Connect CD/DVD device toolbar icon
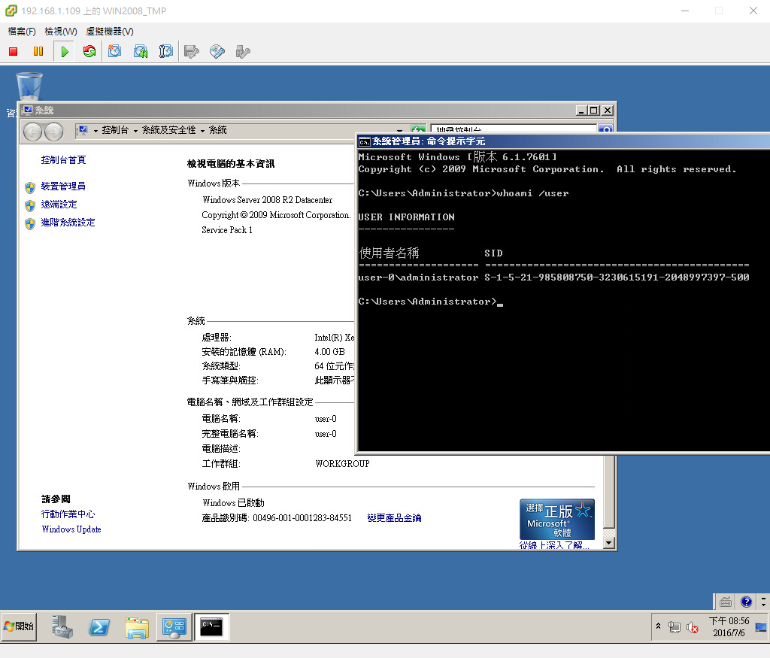Image resolution: width=770 pixels, height=658 pixels. pos(217,52)
